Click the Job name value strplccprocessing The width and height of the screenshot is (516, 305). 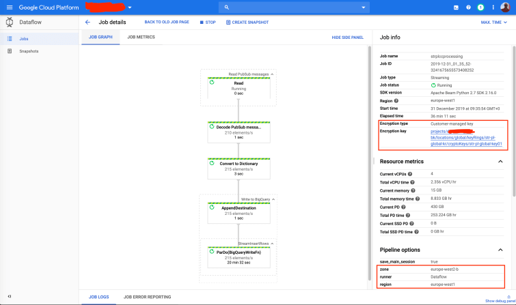point(446,57)
